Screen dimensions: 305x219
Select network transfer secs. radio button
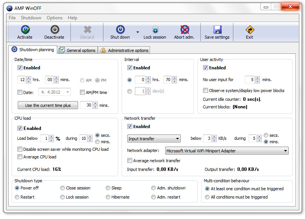click(266, 135)
